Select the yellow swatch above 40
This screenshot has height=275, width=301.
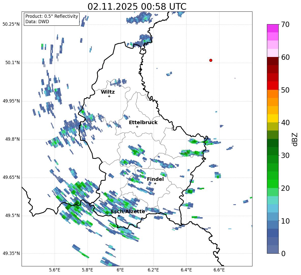click(x=273, y=118)
